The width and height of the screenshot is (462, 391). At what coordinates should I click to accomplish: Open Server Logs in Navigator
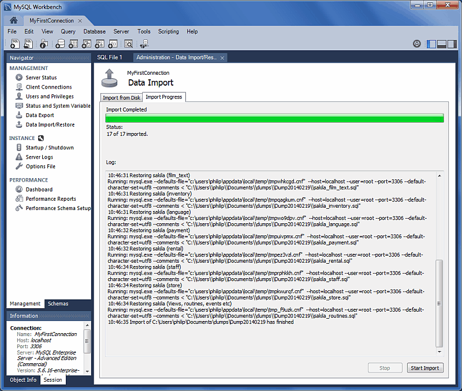click(39, 157)
